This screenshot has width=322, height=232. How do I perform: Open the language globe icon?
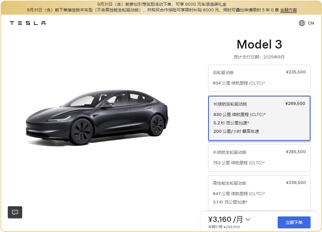[302, 23]
